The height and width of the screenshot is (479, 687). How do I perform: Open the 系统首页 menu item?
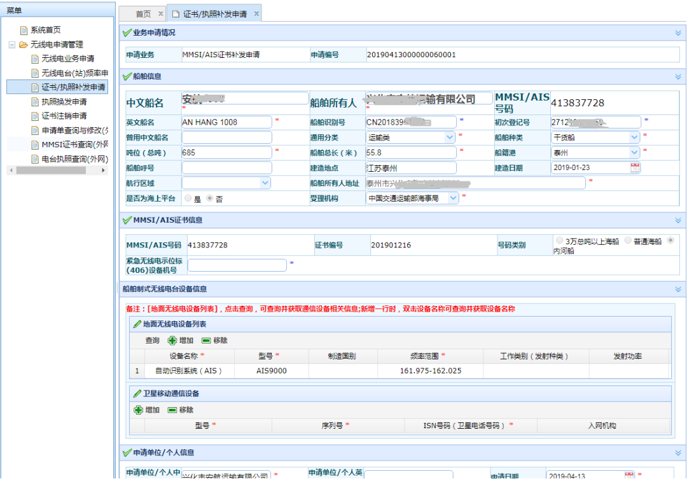coord(46,30)
